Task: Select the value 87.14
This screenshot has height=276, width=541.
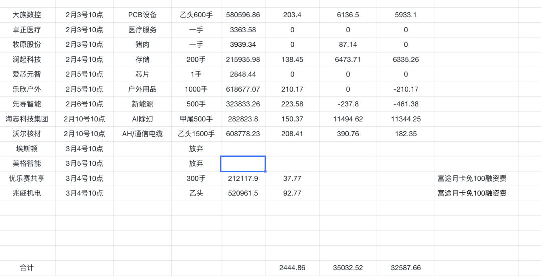Action: tap(348, 45)
